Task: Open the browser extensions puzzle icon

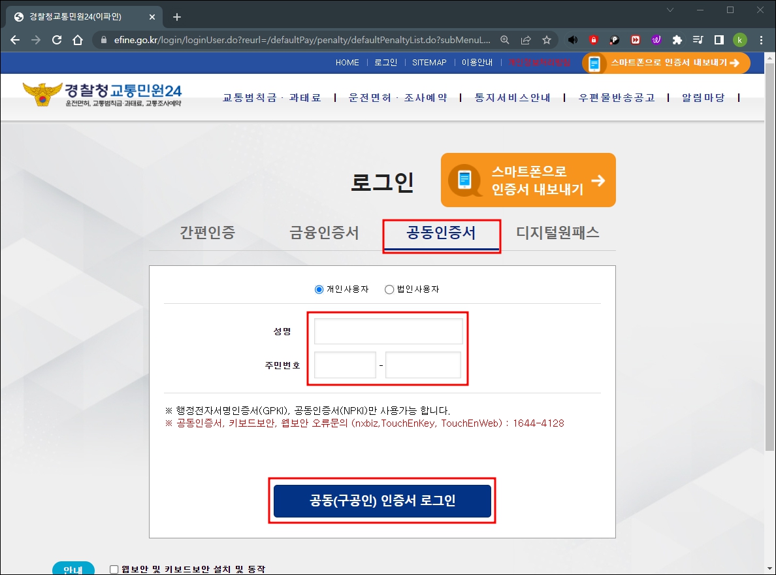Action: pos(677,40)
